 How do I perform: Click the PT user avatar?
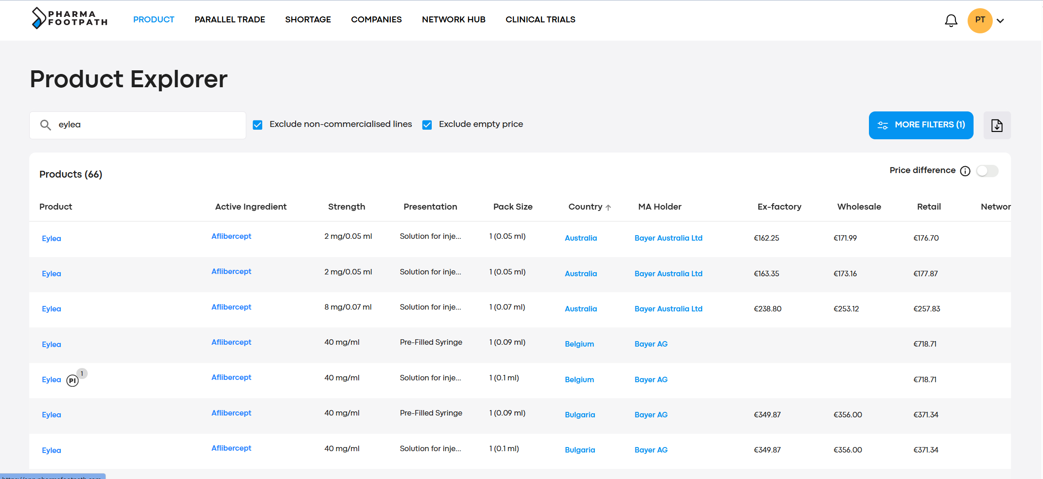pyautogui.click(x=979, y=20)
